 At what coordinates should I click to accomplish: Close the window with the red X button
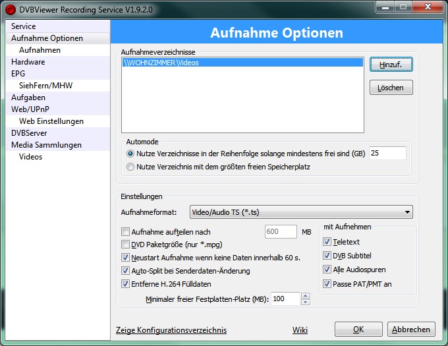coord(428,7)
